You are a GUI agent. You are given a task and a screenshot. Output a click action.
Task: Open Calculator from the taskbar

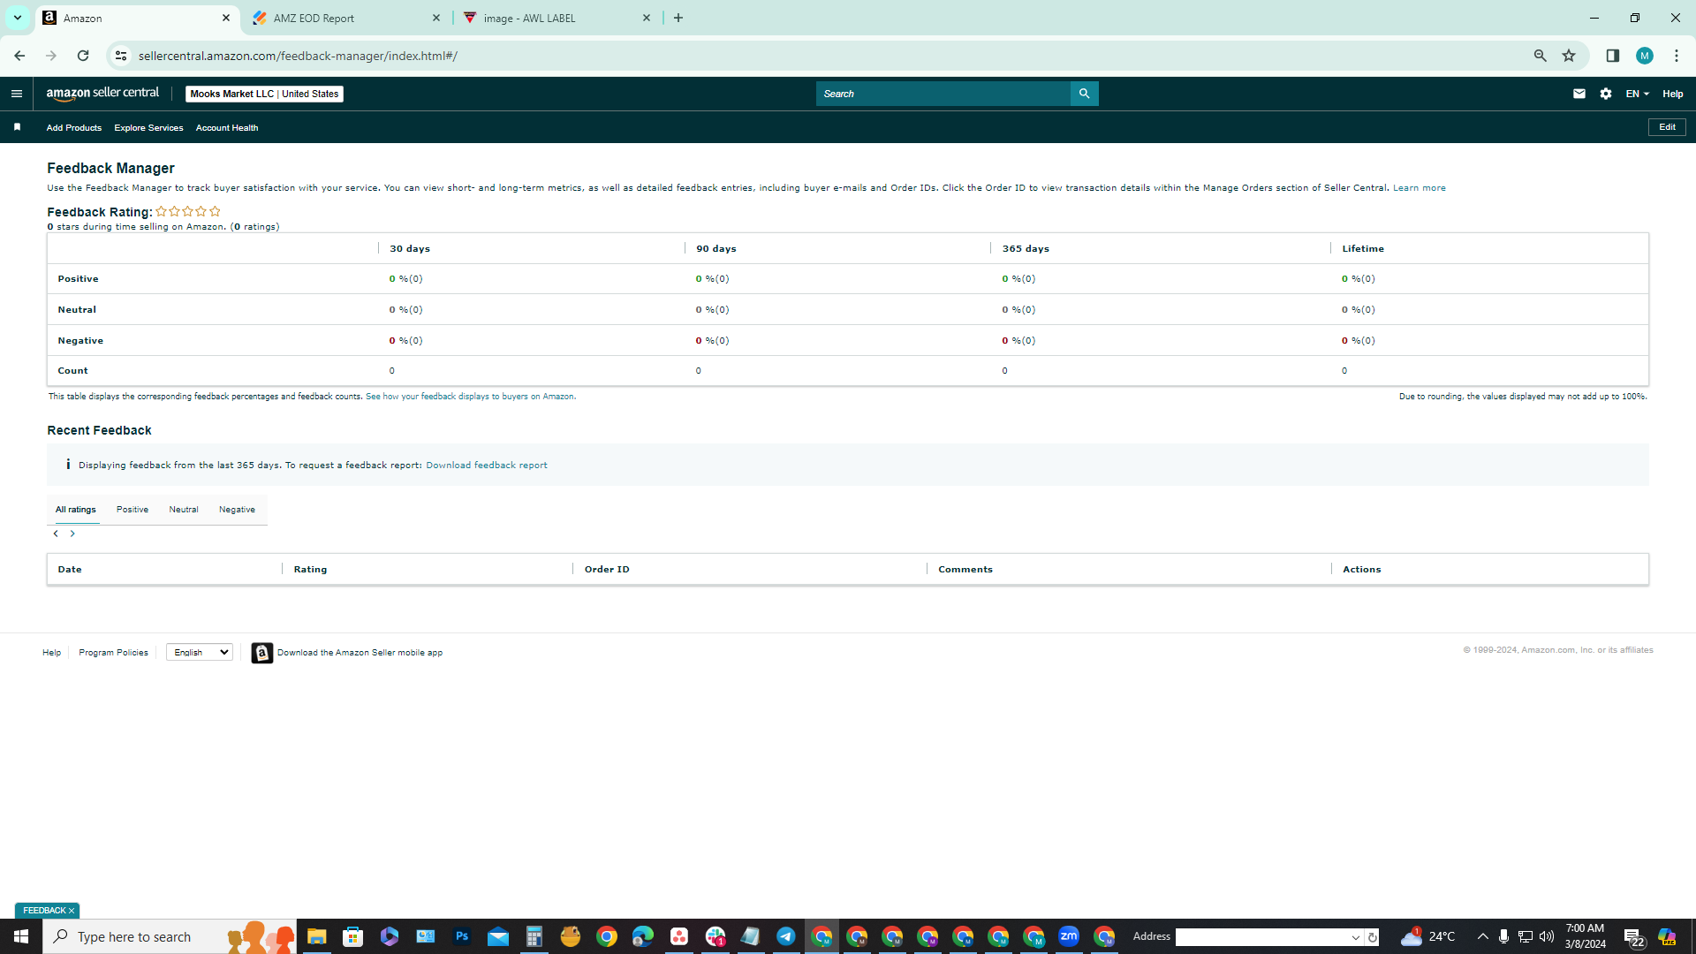[534, 936]
